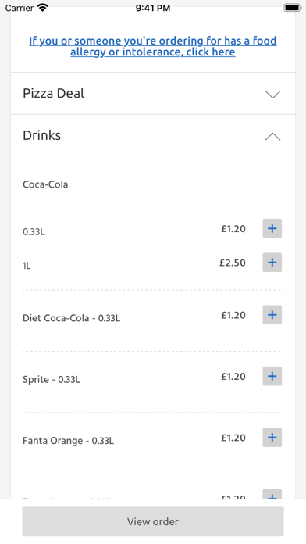Tap the Wi-Fi icon in status bar

[x=43, y=8]
